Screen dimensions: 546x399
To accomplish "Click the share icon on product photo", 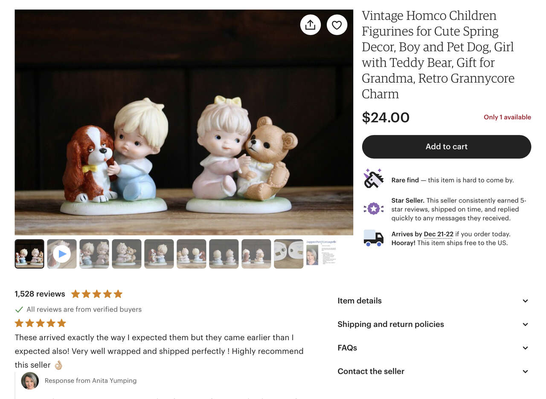I will click(310, 25).
